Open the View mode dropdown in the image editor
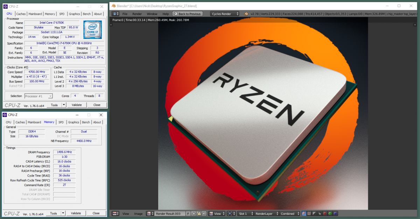The width and height of the screenshot is (420, 219). [217, 213]
